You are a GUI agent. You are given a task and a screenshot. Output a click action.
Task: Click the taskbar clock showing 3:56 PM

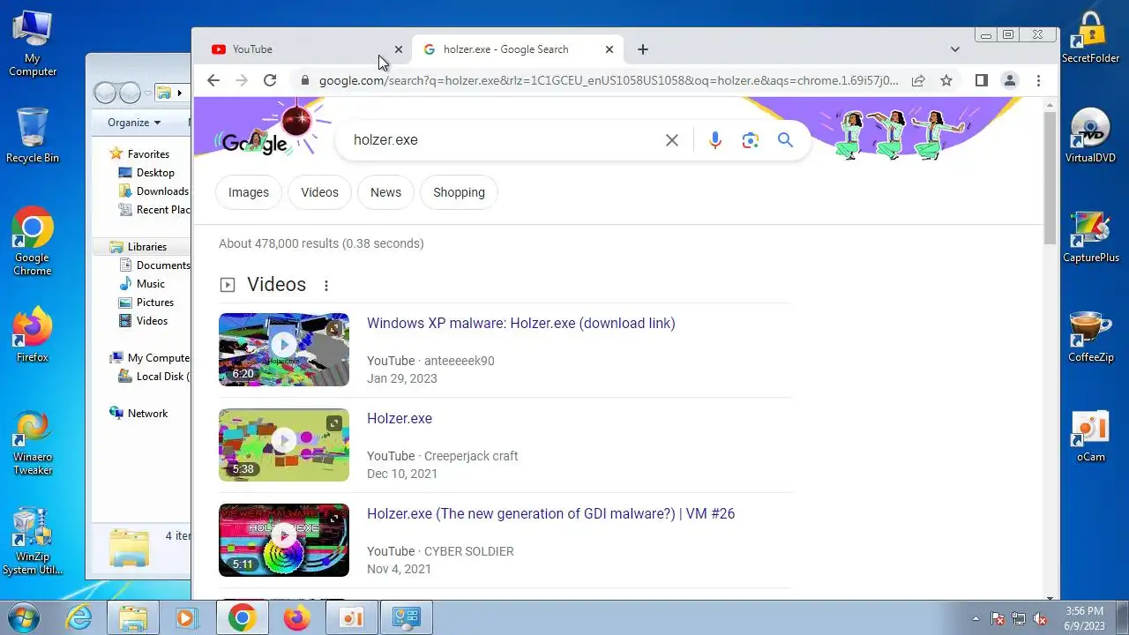(1084, 618)
